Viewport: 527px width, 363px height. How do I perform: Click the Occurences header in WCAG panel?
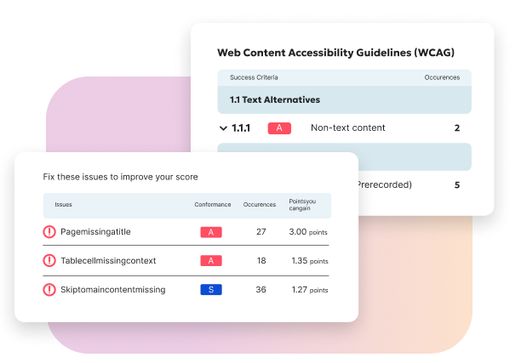point(442,77)
